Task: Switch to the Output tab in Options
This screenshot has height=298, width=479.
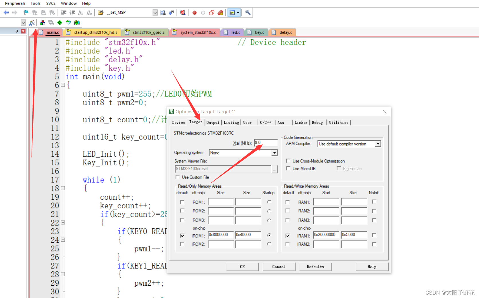Action: click(213, 122)
